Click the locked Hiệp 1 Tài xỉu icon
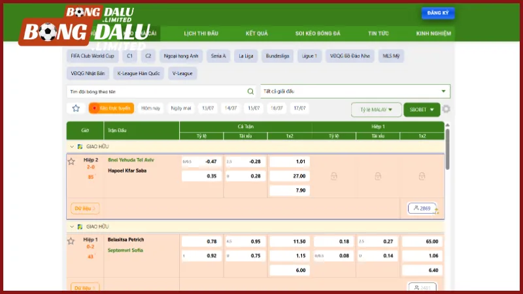523x294 pixels. click(378, 176)
